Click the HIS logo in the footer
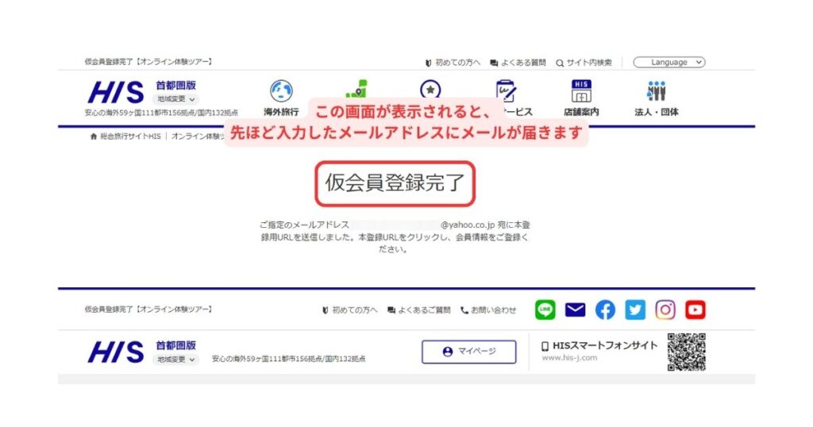The image size is (813, 427). [x=116, y=352]
